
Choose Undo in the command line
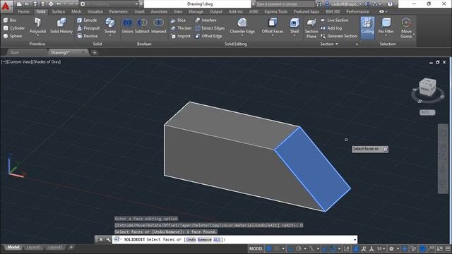coord(191,240)
